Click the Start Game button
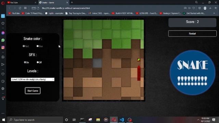Viewport: 219px width, 123px height. [x=33, y=91]
